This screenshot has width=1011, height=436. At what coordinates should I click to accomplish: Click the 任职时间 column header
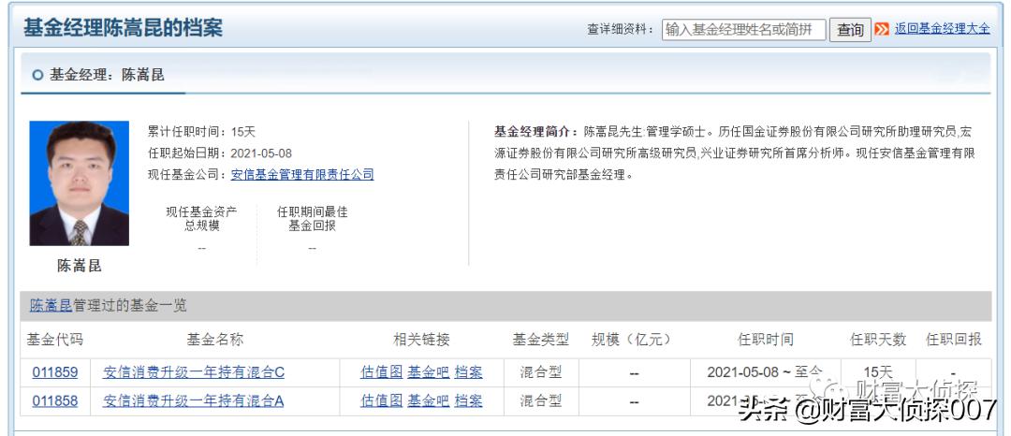pyautogui.click(x=766, y=340)
